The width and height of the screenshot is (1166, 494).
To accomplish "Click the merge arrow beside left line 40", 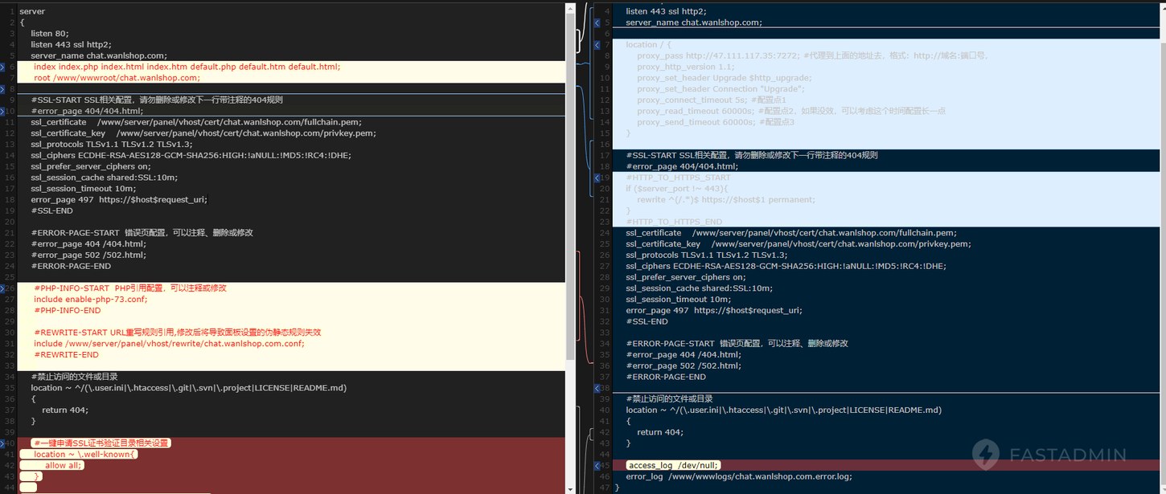I will (x=2, y=443).
